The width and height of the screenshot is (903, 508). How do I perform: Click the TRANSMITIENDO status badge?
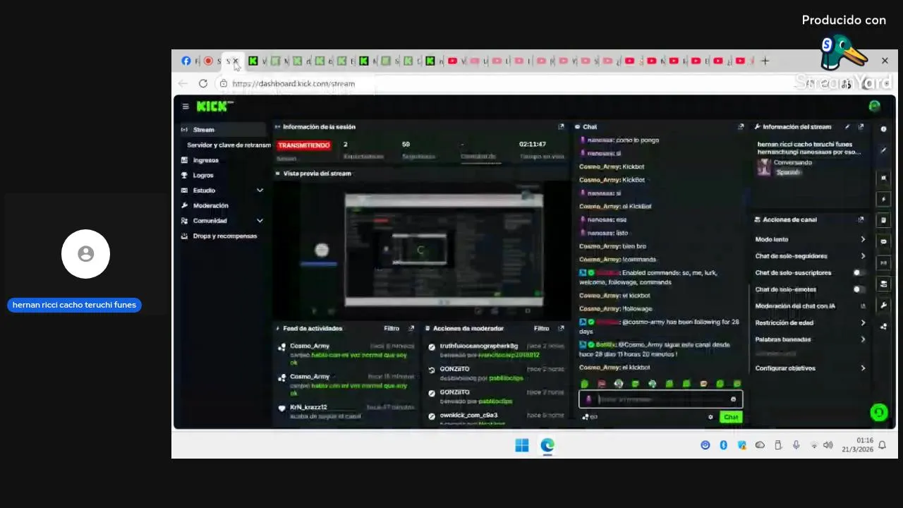[304, 145]
